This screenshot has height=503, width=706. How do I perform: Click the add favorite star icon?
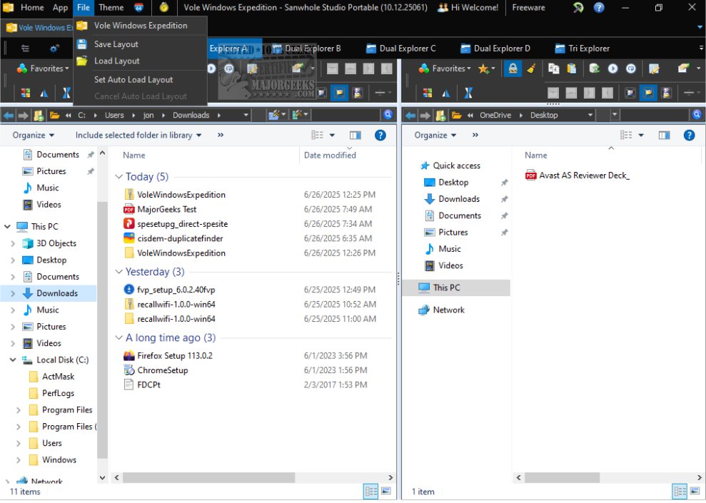483,68
